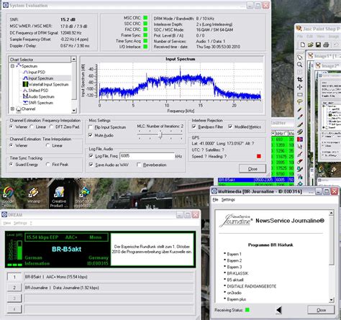Choose SNR Spectrum chart
341x320 pixels.
coord(38,103)
